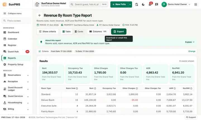The width and height of the screenshot is (201, 120).
Task: Click the SunPMS logo icon
Action: (5, 4)
